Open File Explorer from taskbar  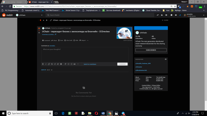click(90, 113)
